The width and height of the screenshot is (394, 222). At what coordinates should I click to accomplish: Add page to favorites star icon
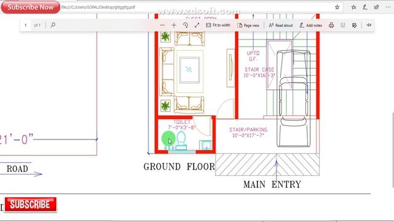[337, 7]
